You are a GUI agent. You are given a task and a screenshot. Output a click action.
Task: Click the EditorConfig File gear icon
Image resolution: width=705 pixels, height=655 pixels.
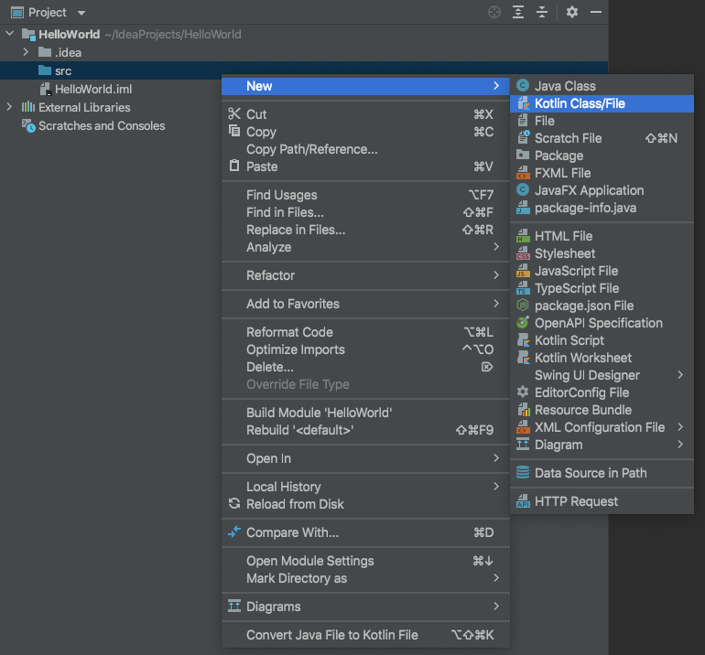(x=523, y=392)
